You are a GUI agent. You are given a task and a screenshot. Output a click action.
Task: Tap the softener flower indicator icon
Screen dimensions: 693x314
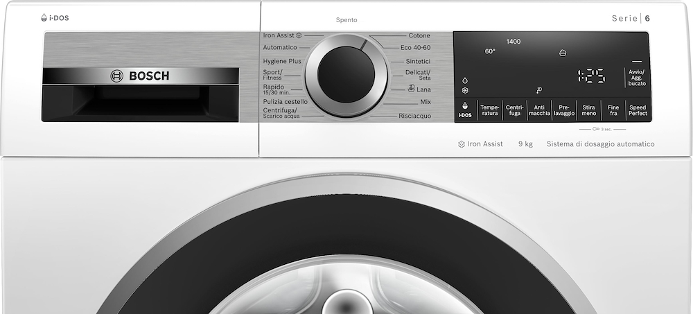point(465,90)
